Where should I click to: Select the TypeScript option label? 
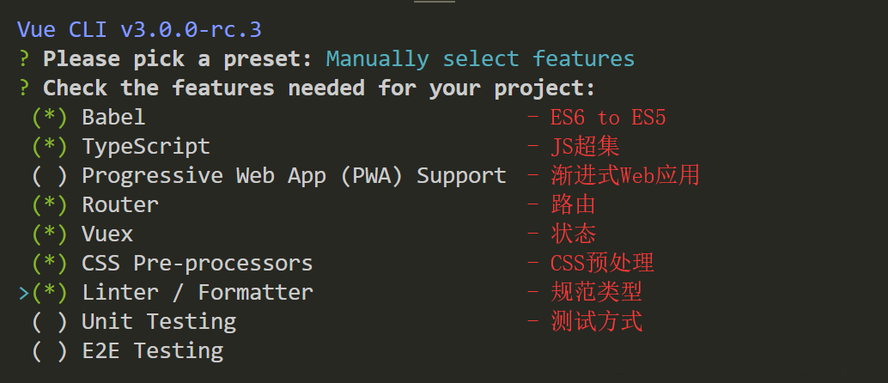146,147
